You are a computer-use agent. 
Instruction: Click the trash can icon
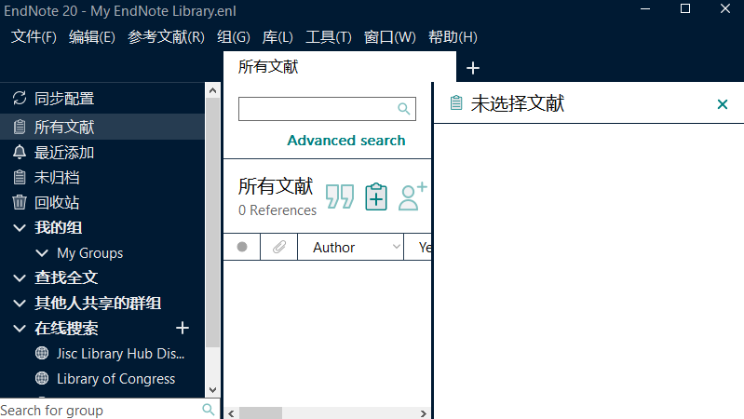click(x=20, y=202)
